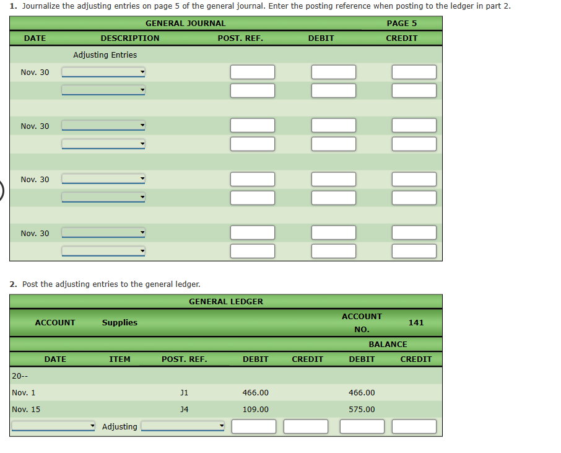Image resolution: width=561 pixels, height=453 pixels.
Task: Click Post. Ref. field of fourth entry's second line
Action: click(x=253, y=251)
